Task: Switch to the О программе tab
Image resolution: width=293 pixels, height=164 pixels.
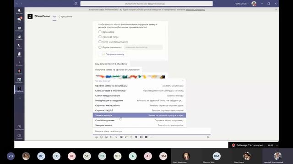Action: click(x=65, y=17)
